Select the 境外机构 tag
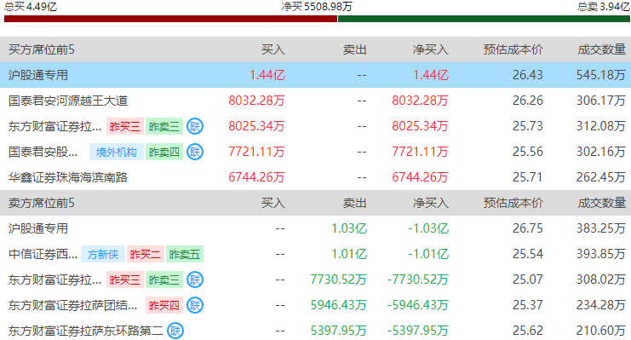The image size is (631, 340). [x=117, y=152]
